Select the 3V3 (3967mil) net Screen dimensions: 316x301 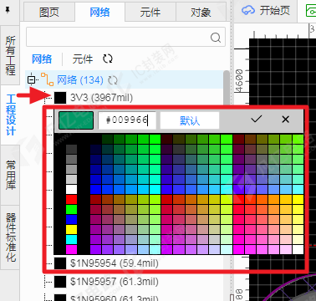tap(101, 98)
